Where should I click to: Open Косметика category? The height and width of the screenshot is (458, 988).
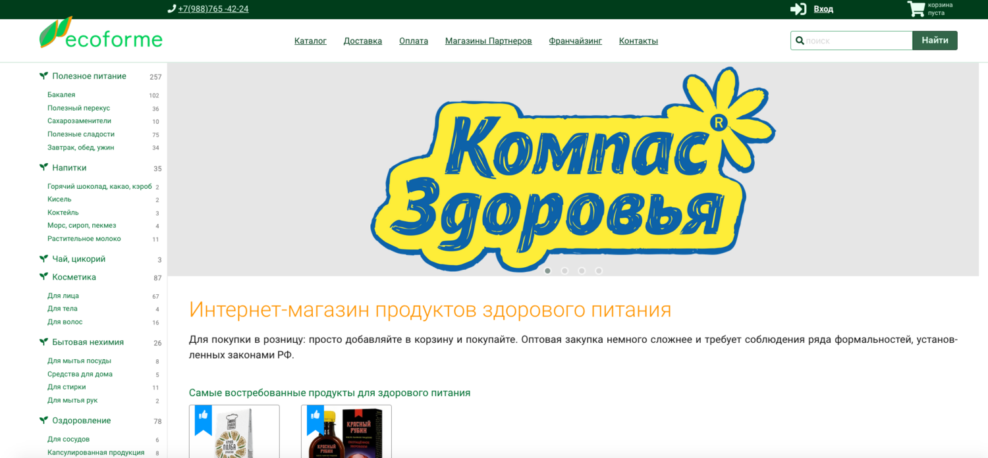coord(74,277)
